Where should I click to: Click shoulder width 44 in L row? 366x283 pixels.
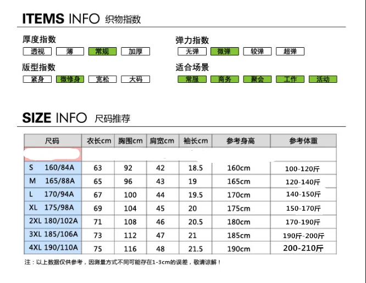(x=160, y=195)
